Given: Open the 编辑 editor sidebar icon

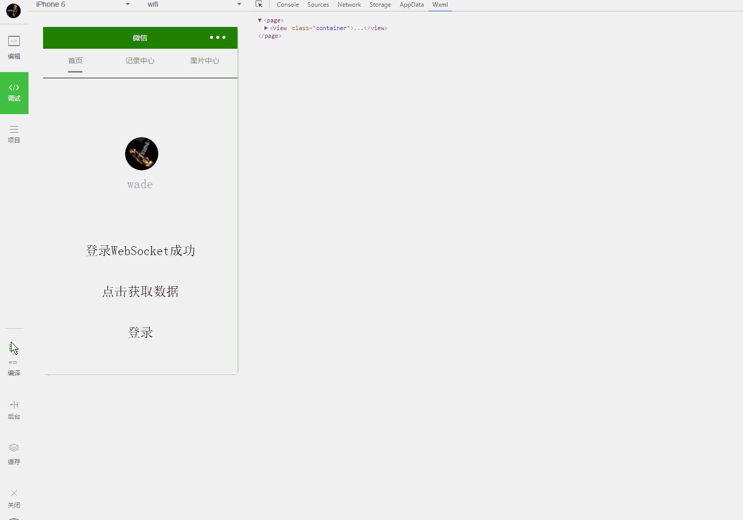Looking at the screenshot, I should (14, 47).
